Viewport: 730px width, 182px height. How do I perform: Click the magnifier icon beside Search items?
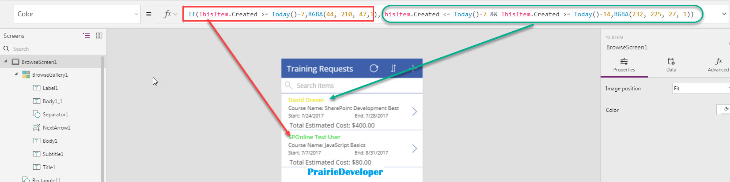288,85
